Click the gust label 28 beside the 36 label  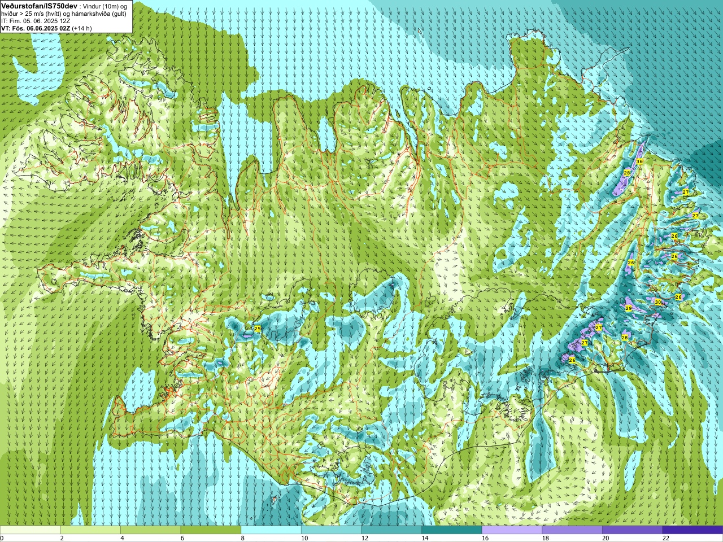[627, 173]
